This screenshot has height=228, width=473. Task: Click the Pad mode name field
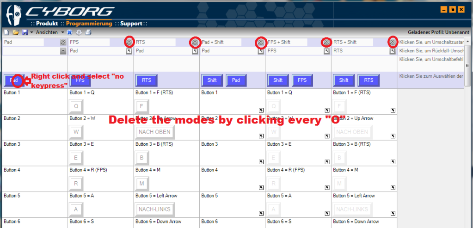coord(23,43)
